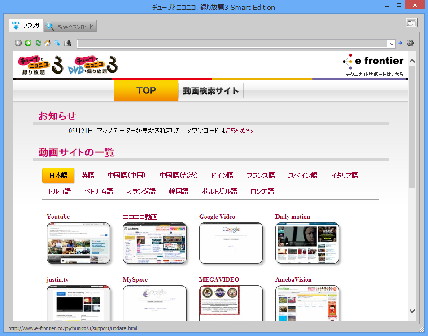
Task: Open テクニカルサポートはこちら link
Action: 375,75
